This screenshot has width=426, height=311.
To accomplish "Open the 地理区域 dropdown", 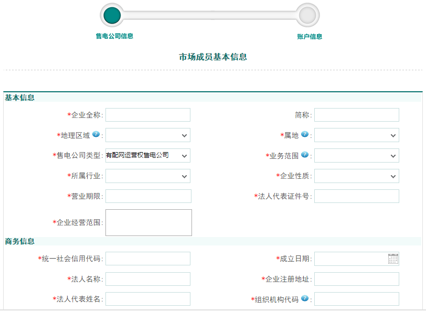I will click(147, 135).
